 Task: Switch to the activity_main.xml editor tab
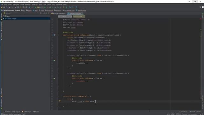(58, 13)
